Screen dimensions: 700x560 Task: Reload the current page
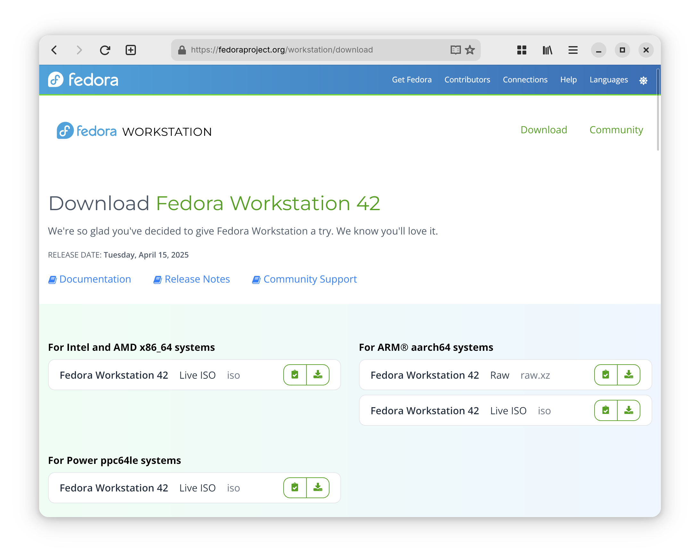pos(105,50)
